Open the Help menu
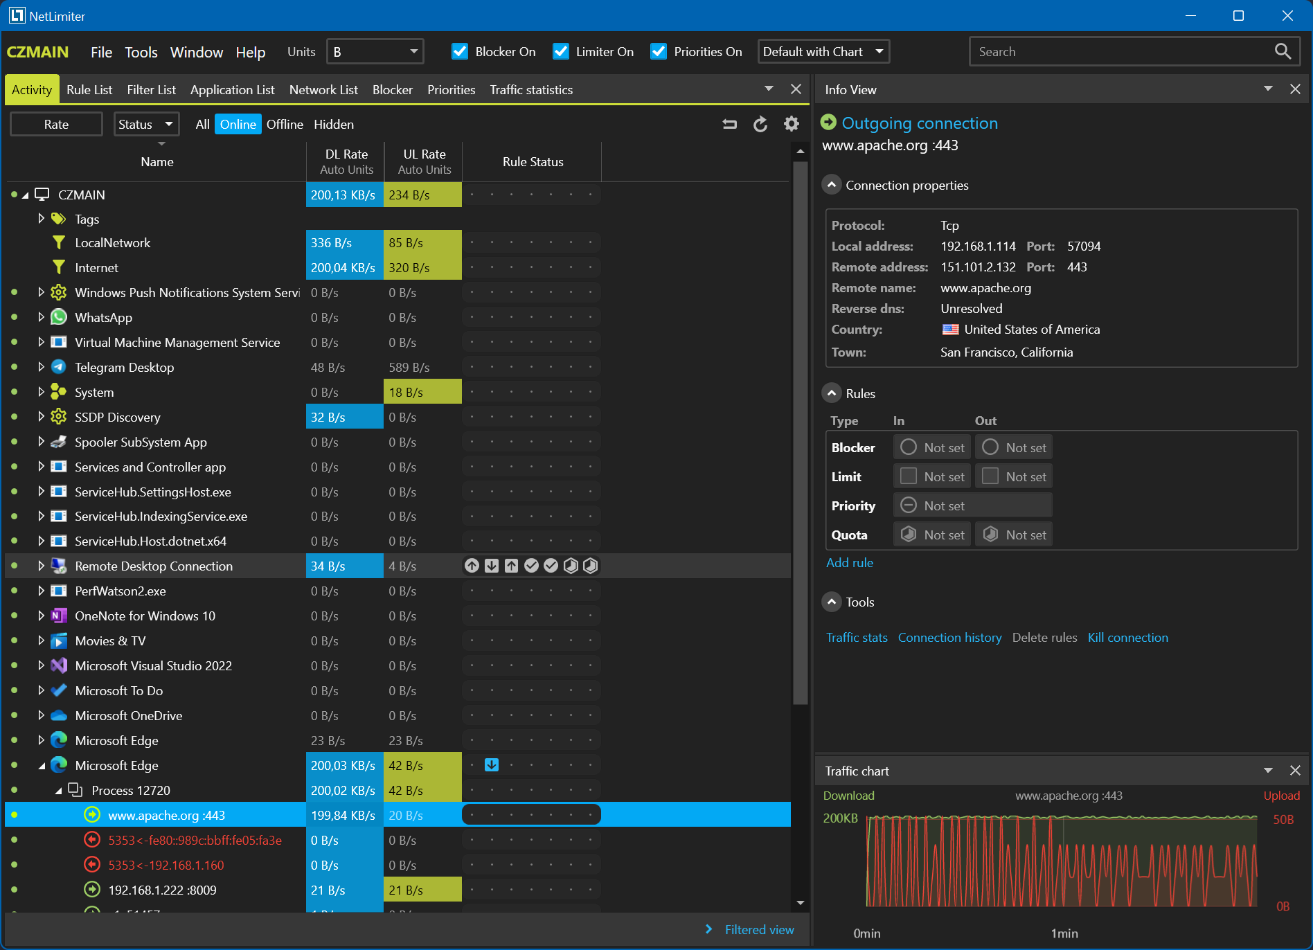 pos(251,52)
